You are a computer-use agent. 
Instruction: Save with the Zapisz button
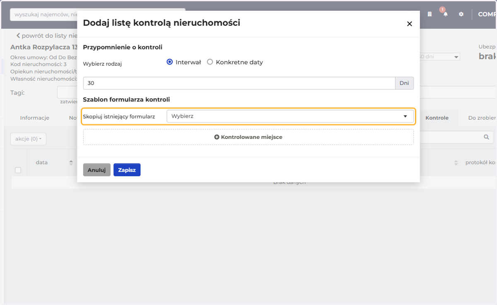tap(127, 170)
